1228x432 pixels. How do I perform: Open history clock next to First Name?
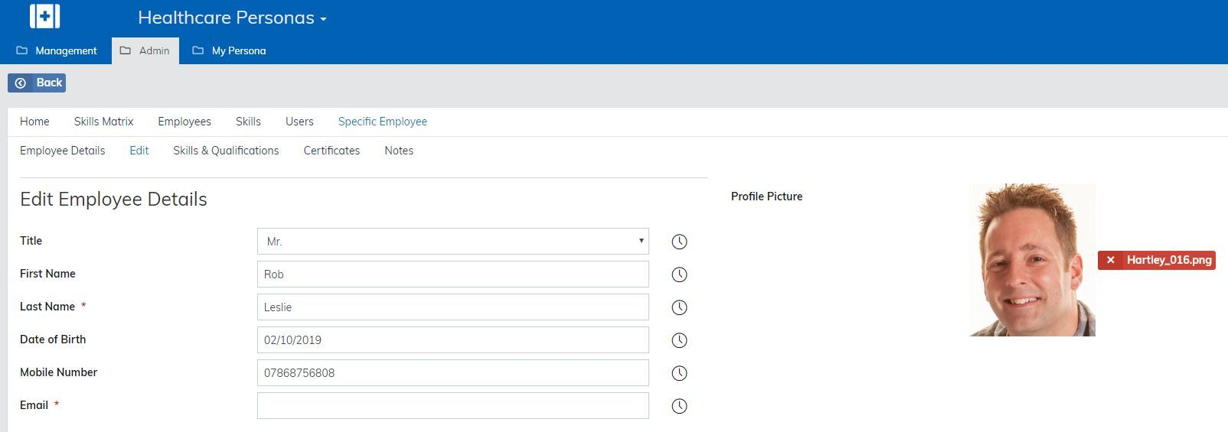point(679,274)
